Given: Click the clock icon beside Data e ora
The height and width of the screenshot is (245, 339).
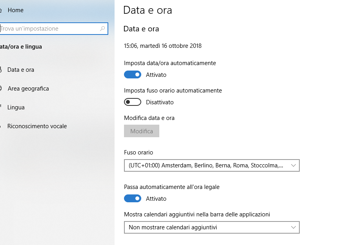Looking at the screenshot, I should 1,69.
